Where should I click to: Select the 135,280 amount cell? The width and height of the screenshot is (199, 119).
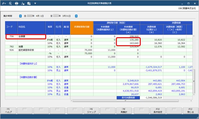click(128, 40)
